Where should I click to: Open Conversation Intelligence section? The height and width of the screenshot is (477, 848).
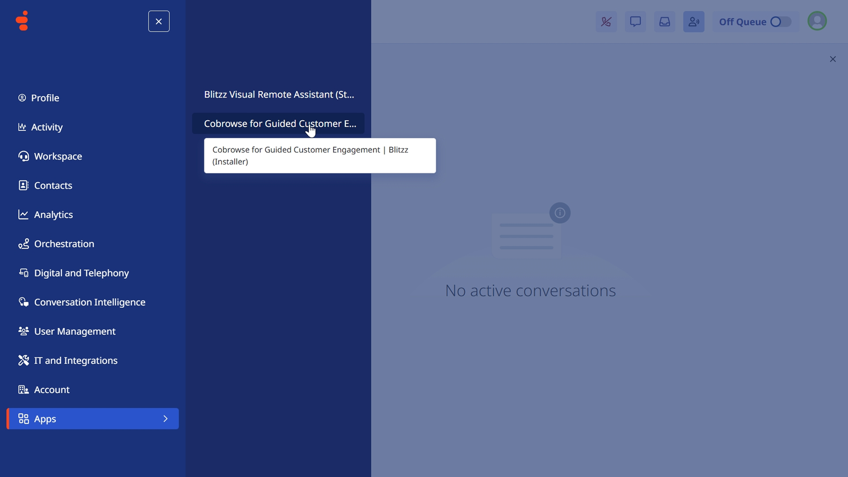89,302
